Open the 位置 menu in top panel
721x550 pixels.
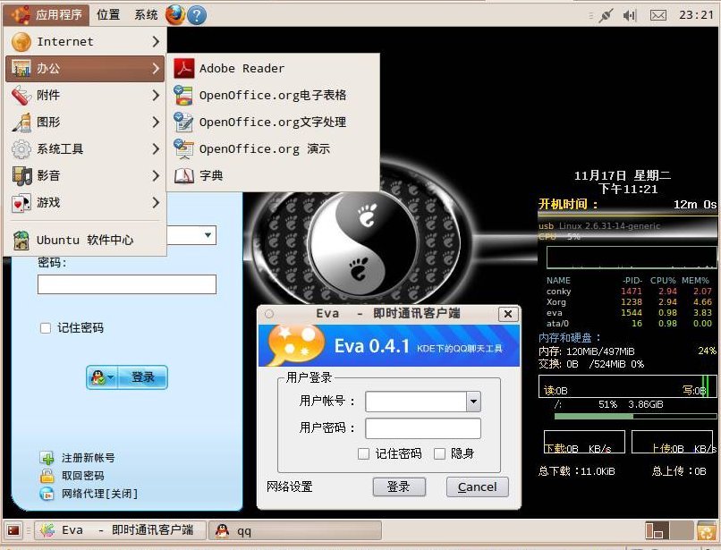click(108, 14)
